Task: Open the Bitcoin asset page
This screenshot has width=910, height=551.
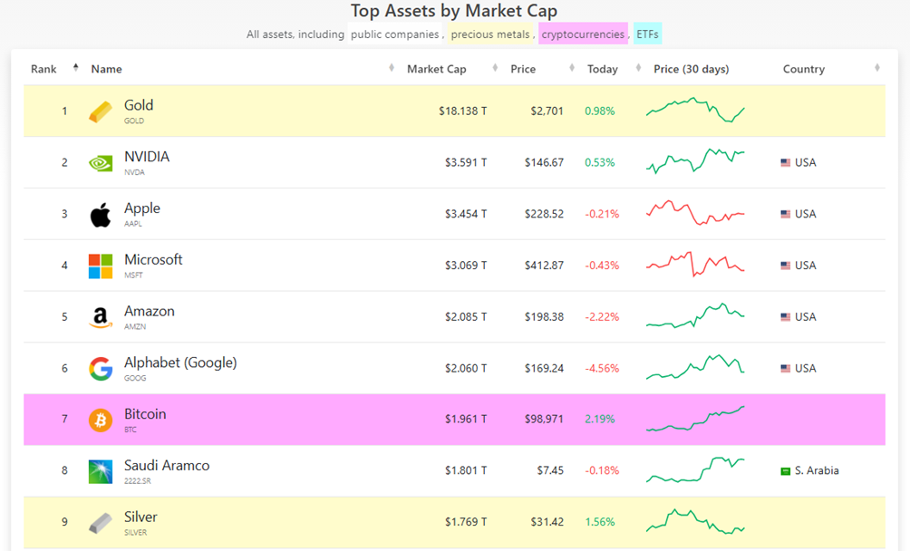Action: click(x=145, y=413)
